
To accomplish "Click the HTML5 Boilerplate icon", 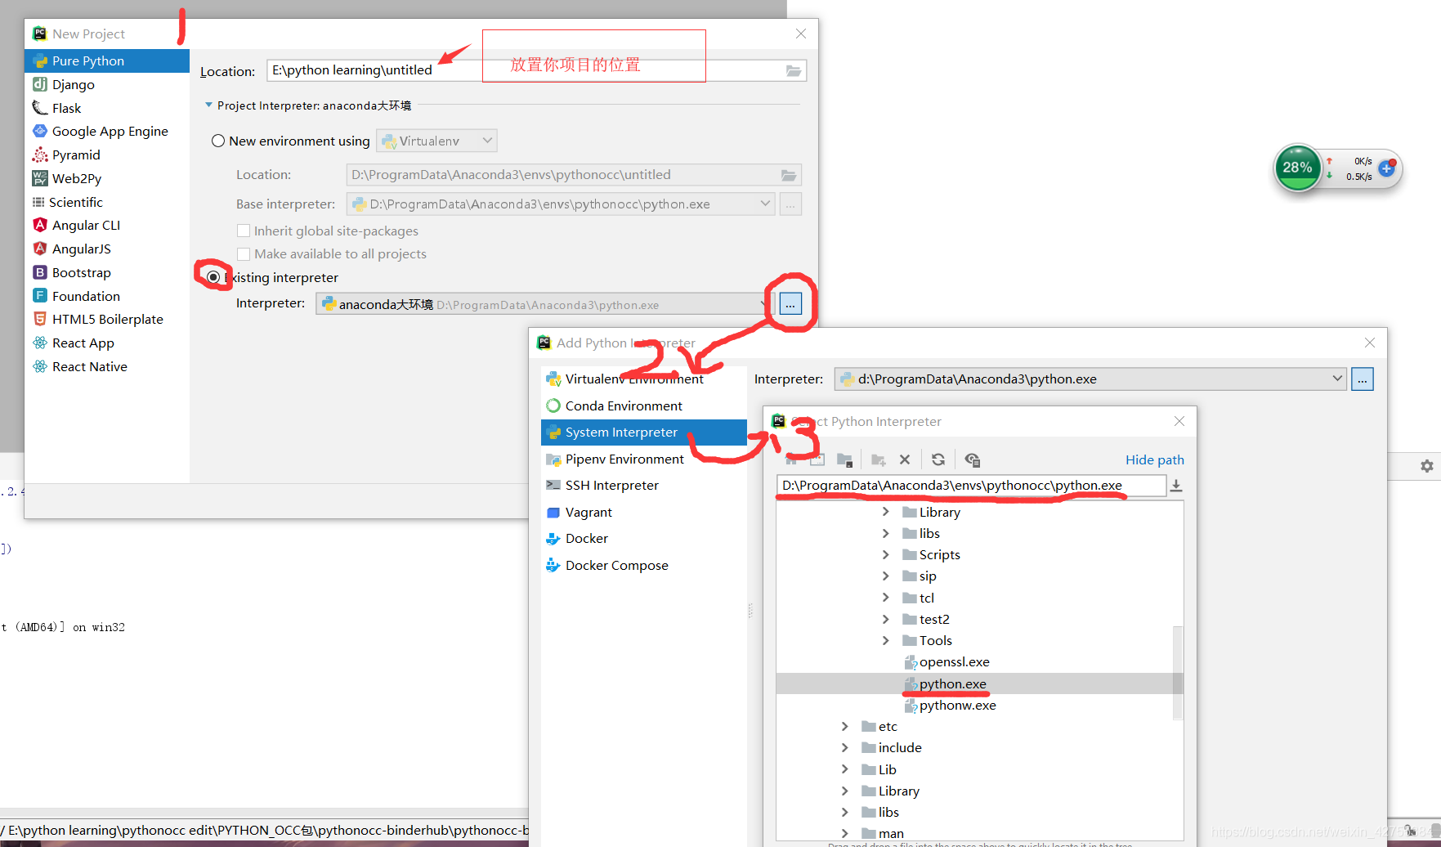I will (39, 319).
